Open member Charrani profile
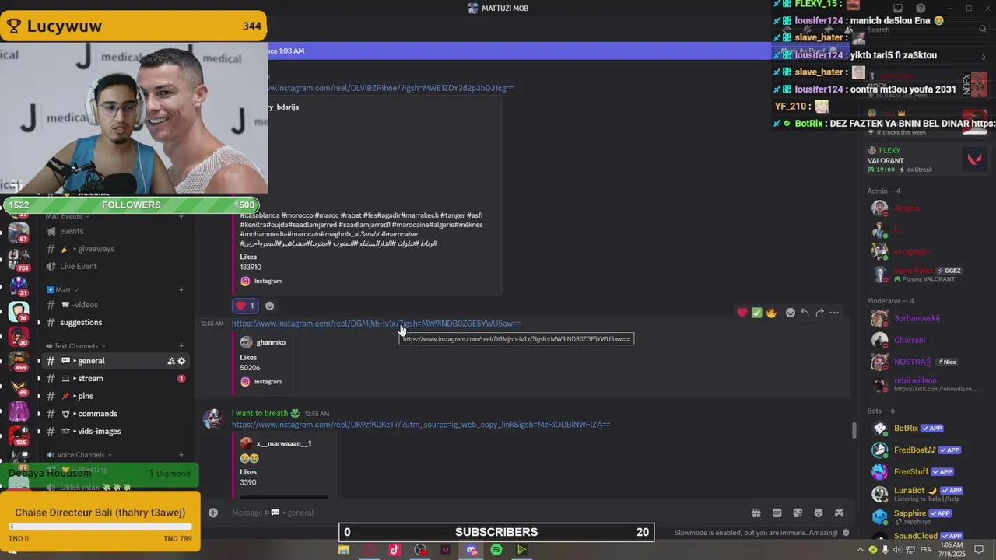 click(x=909, y=340)
